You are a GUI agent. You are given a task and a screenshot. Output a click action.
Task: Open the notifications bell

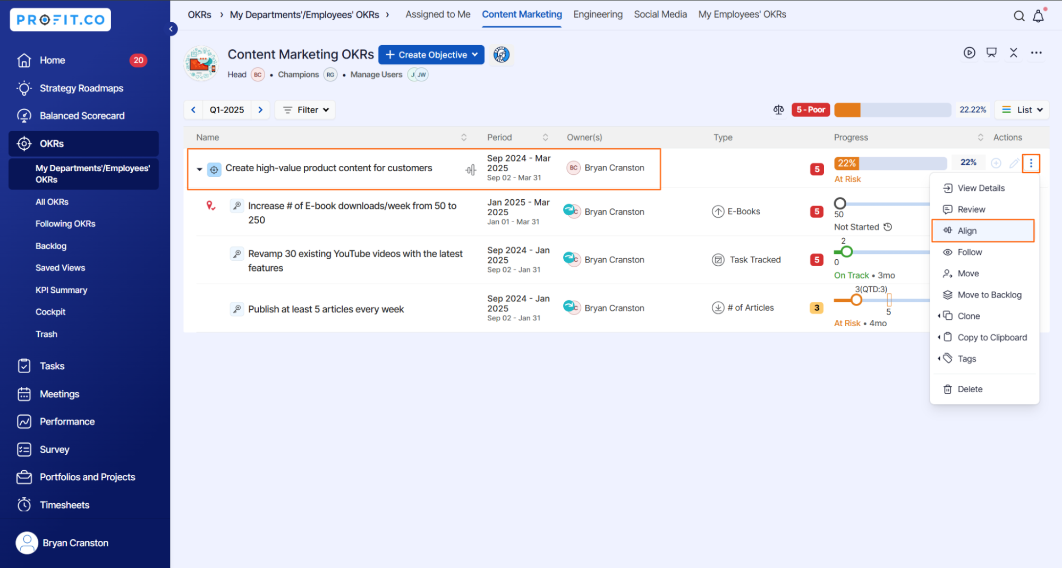pyautogui.click(x=1038, y=16)
